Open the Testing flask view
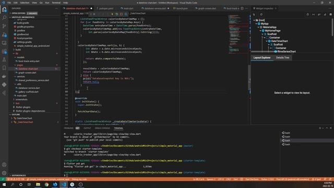Viewport: 334px width, 188px height. pos(4,60)
